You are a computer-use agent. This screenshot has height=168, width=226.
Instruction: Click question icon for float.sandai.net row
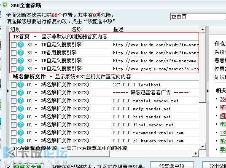pyautogui.click(x=21, y=125)
